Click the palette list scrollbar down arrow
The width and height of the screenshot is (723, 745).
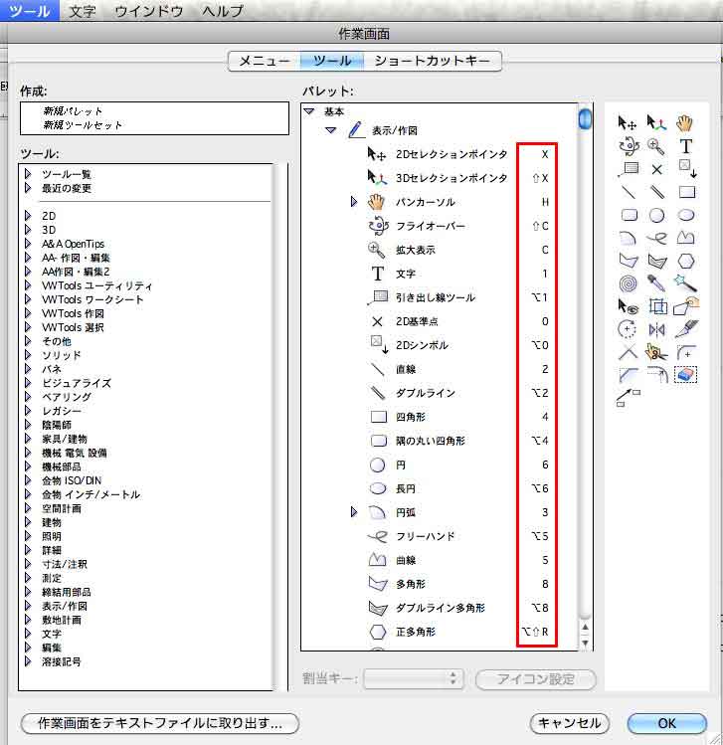[x=585, y=641]
